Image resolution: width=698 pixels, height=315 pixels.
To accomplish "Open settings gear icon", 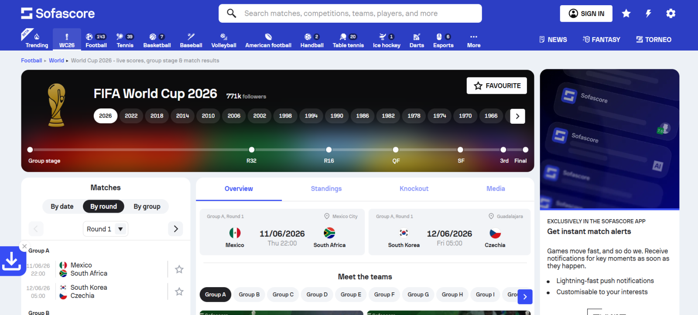I will 671,14.
